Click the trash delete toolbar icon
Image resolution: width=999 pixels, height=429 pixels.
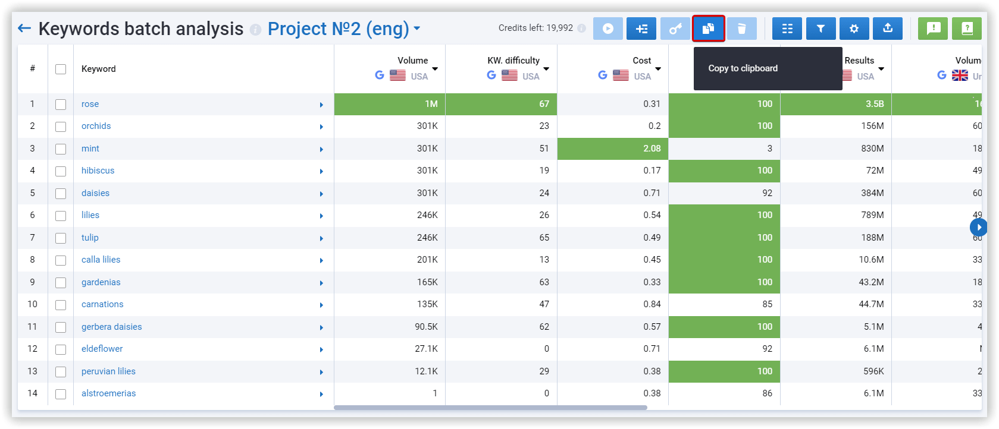(x=742, y=29)
